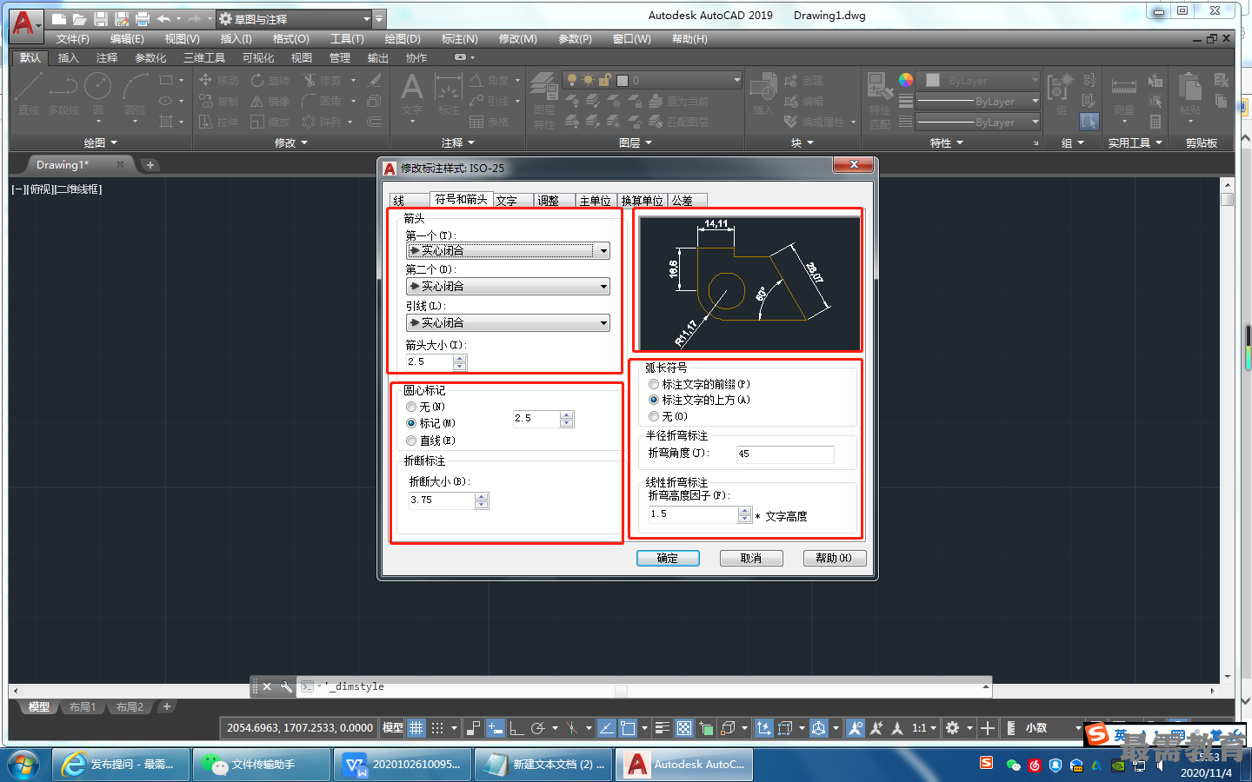The width and height of the screenshot is (1252, 782).
Task: Open the workspace 草图与注释 dropdown
Action: pos(294,18)
